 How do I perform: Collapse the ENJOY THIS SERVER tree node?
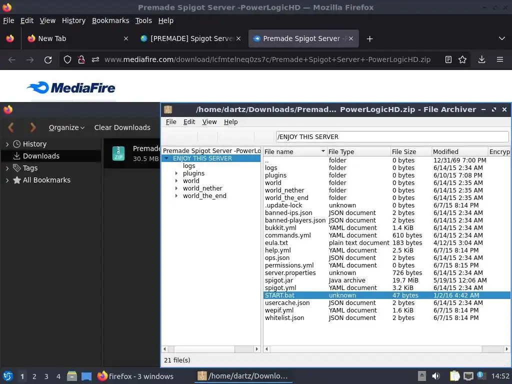(x=167, y=158)
